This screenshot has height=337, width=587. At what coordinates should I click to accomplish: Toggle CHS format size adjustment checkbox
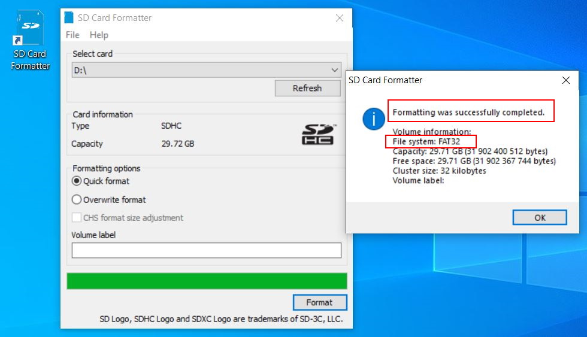click(77, 218)
